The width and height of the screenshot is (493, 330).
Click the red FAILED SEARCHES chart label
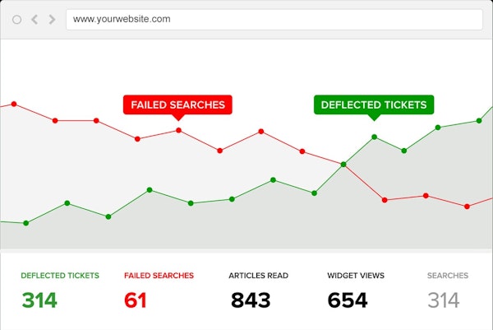click(177, 105)
